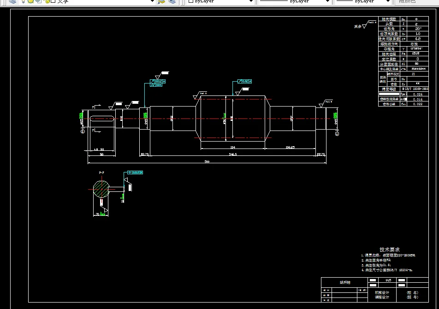Select the 导程角 parameter cell
The width and height of the screenshot is (439, 309).
tap(389, 49)
